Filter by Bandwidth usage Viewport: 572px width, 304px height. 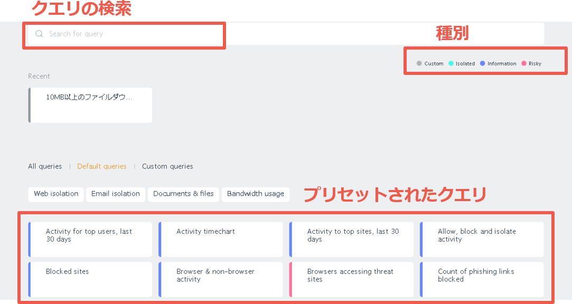pos(255,194)
